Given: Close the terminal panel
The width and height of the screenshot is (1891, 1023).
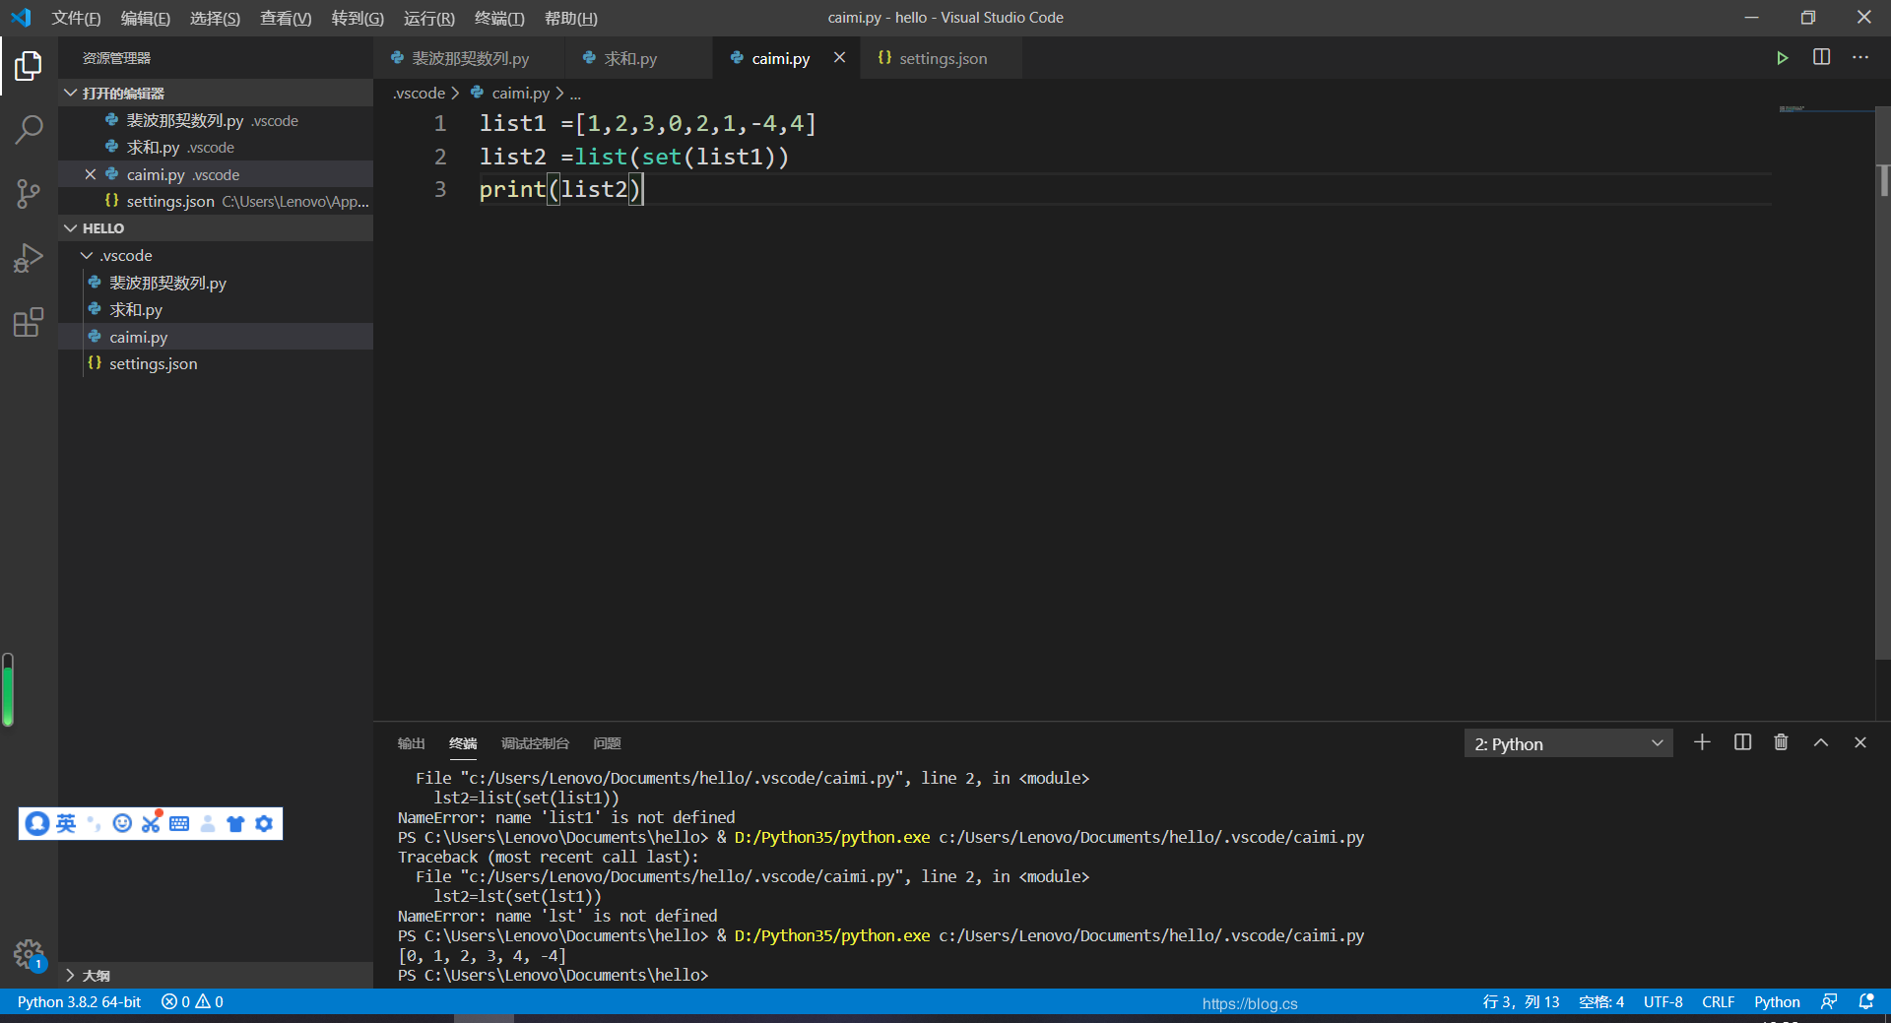Looking at the screenshot, I should [x=1860, y=742].
